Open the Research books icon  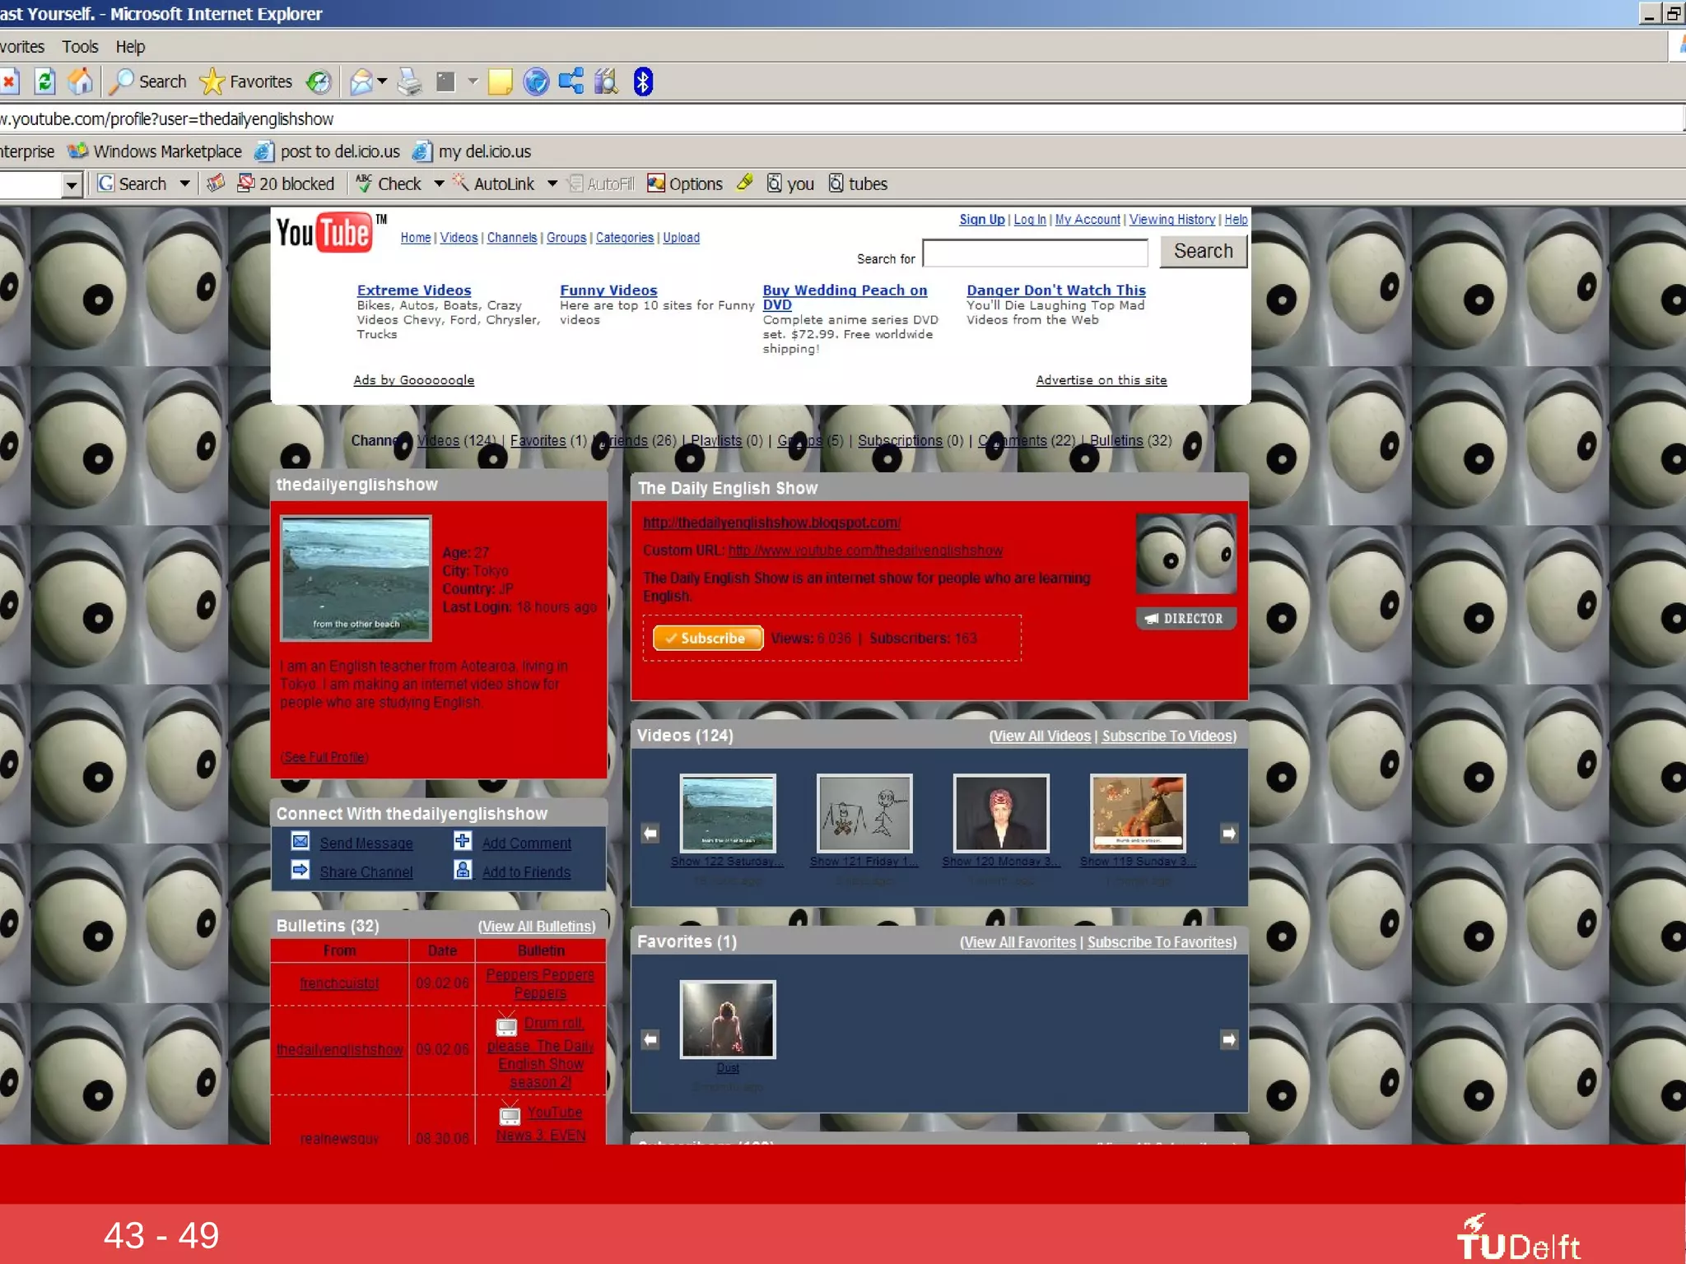coord(607,81)
